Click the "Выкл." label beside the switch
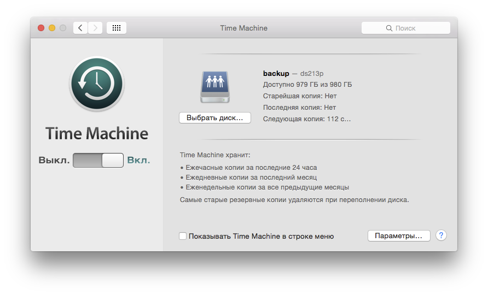 pos(54,161)
